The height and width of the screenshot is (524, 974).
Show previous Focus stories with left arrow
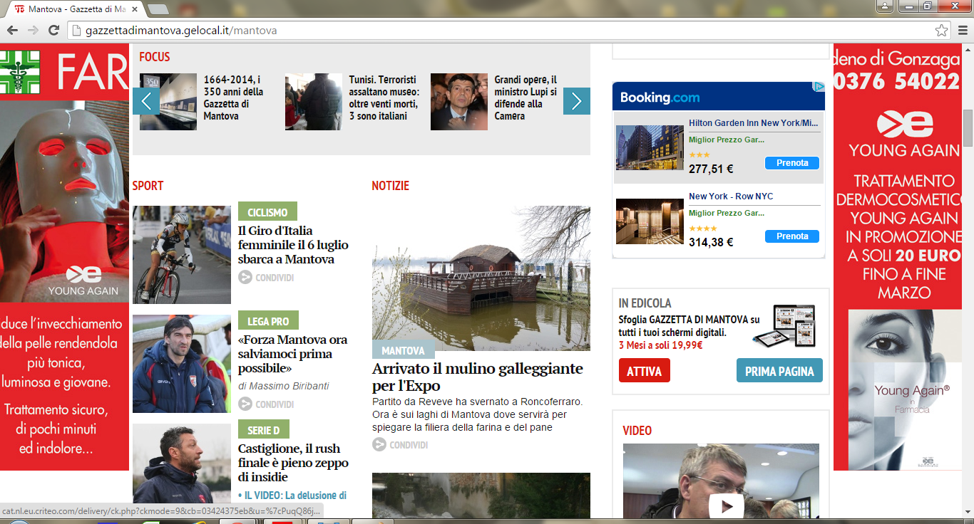(145, 101)
